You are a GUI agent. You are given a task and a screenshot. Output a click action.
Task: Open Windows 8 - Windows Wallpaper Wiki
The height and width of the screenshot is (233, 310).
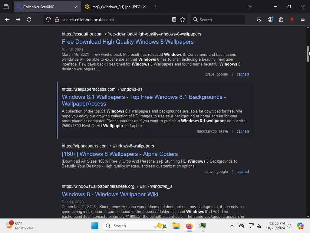[x=110, y=194]
